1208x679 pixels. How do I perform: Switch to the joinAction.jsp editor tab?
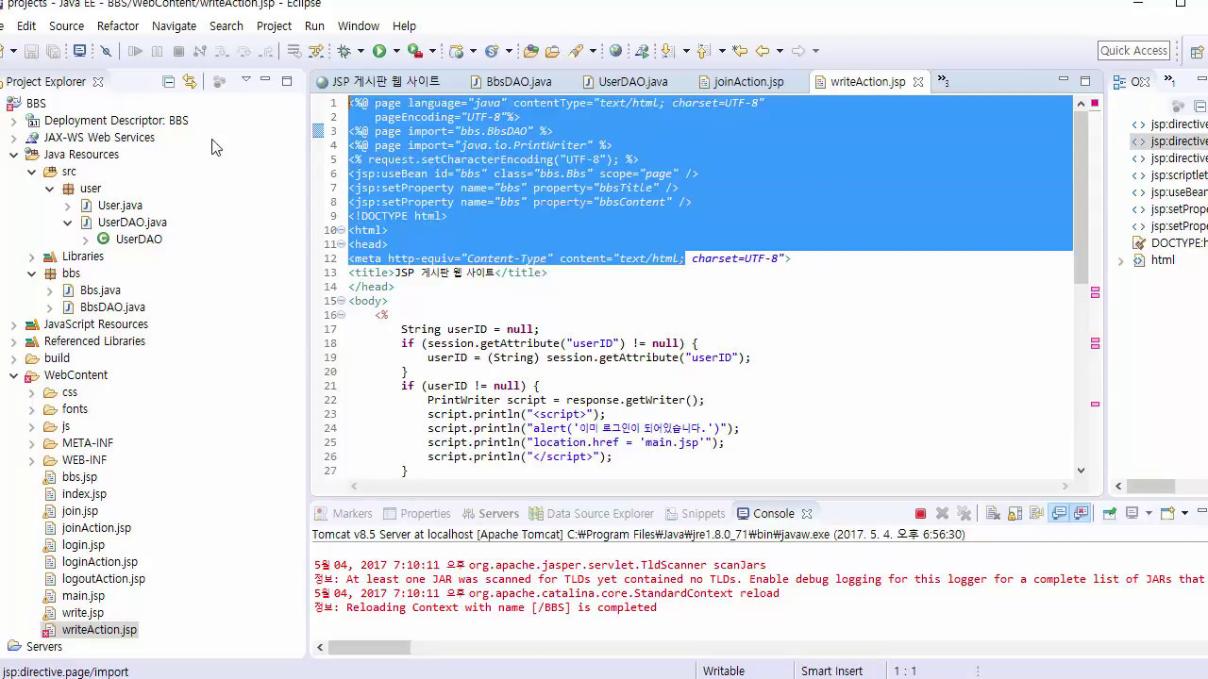tap(743, 82)
